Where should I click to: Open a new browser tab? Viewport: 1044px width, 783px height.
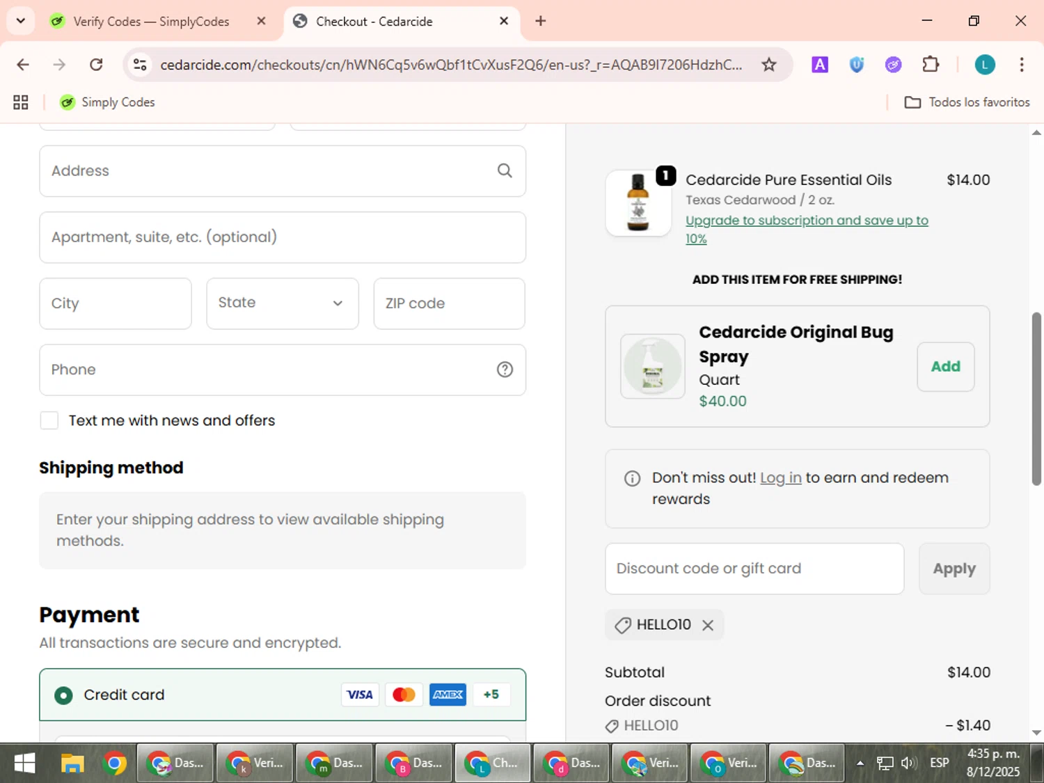540,21
